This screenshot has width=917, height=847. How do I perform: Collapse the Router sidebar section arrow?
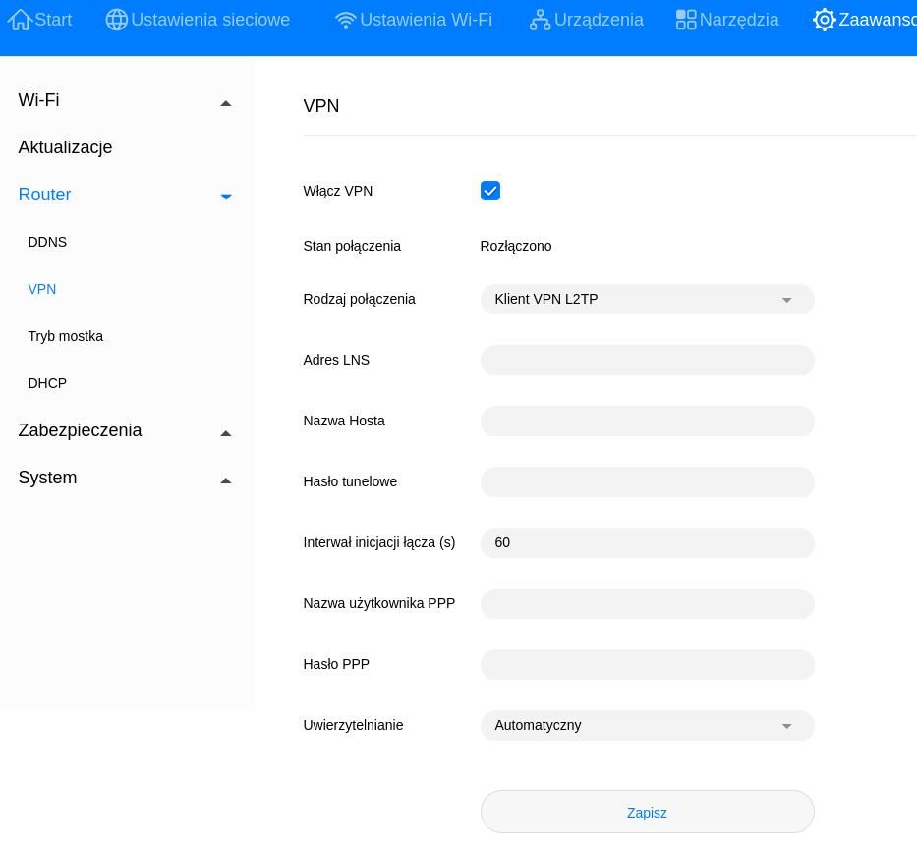click(226, 197)
